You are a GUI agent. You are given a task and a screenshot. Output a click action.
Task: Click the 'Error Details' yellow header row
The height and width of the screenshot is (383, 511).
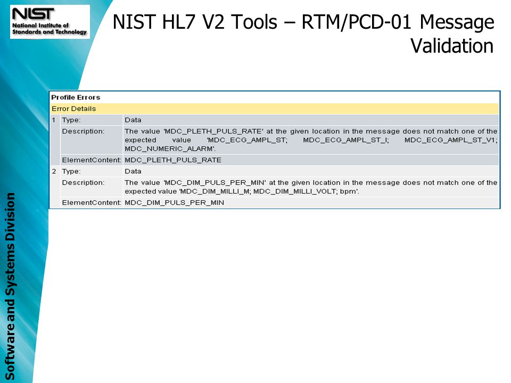(x=275, y=109)
